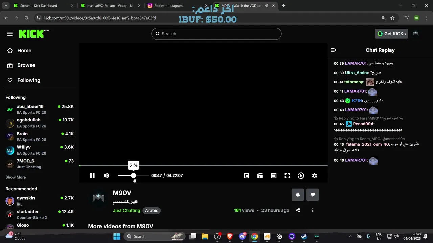Viewport: 433px width, 243px height.
Task: Open abu_abeer16 channel
Action: click(40, 109)
